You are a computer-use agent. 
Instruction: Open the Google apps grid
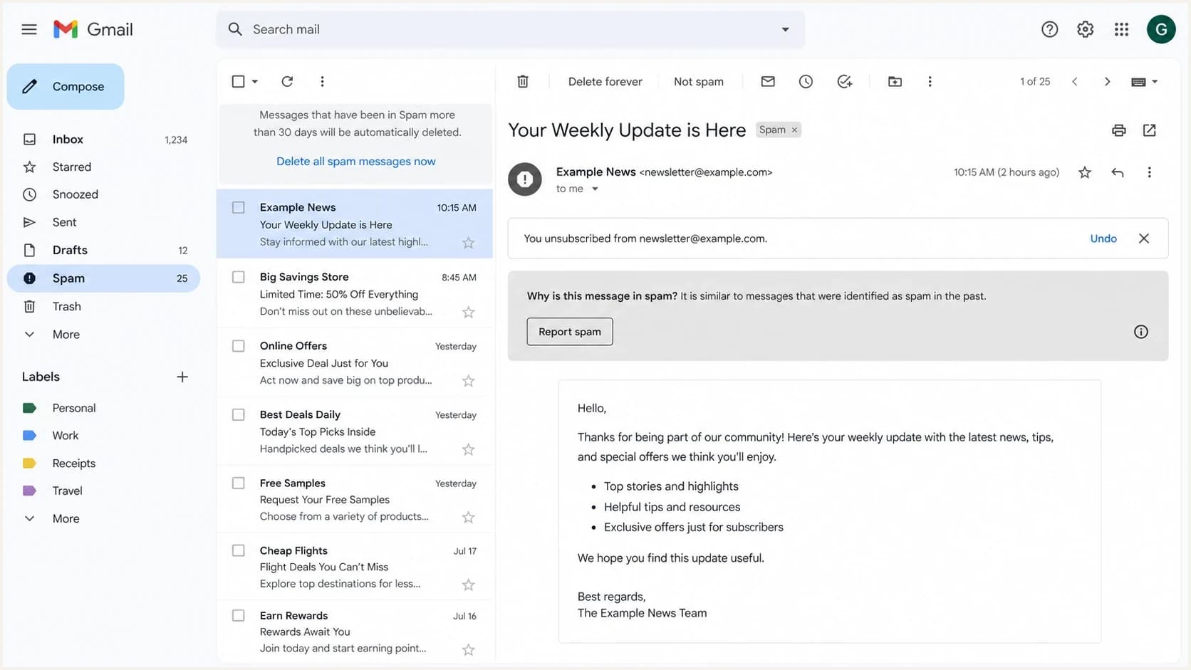(1121, 29)
